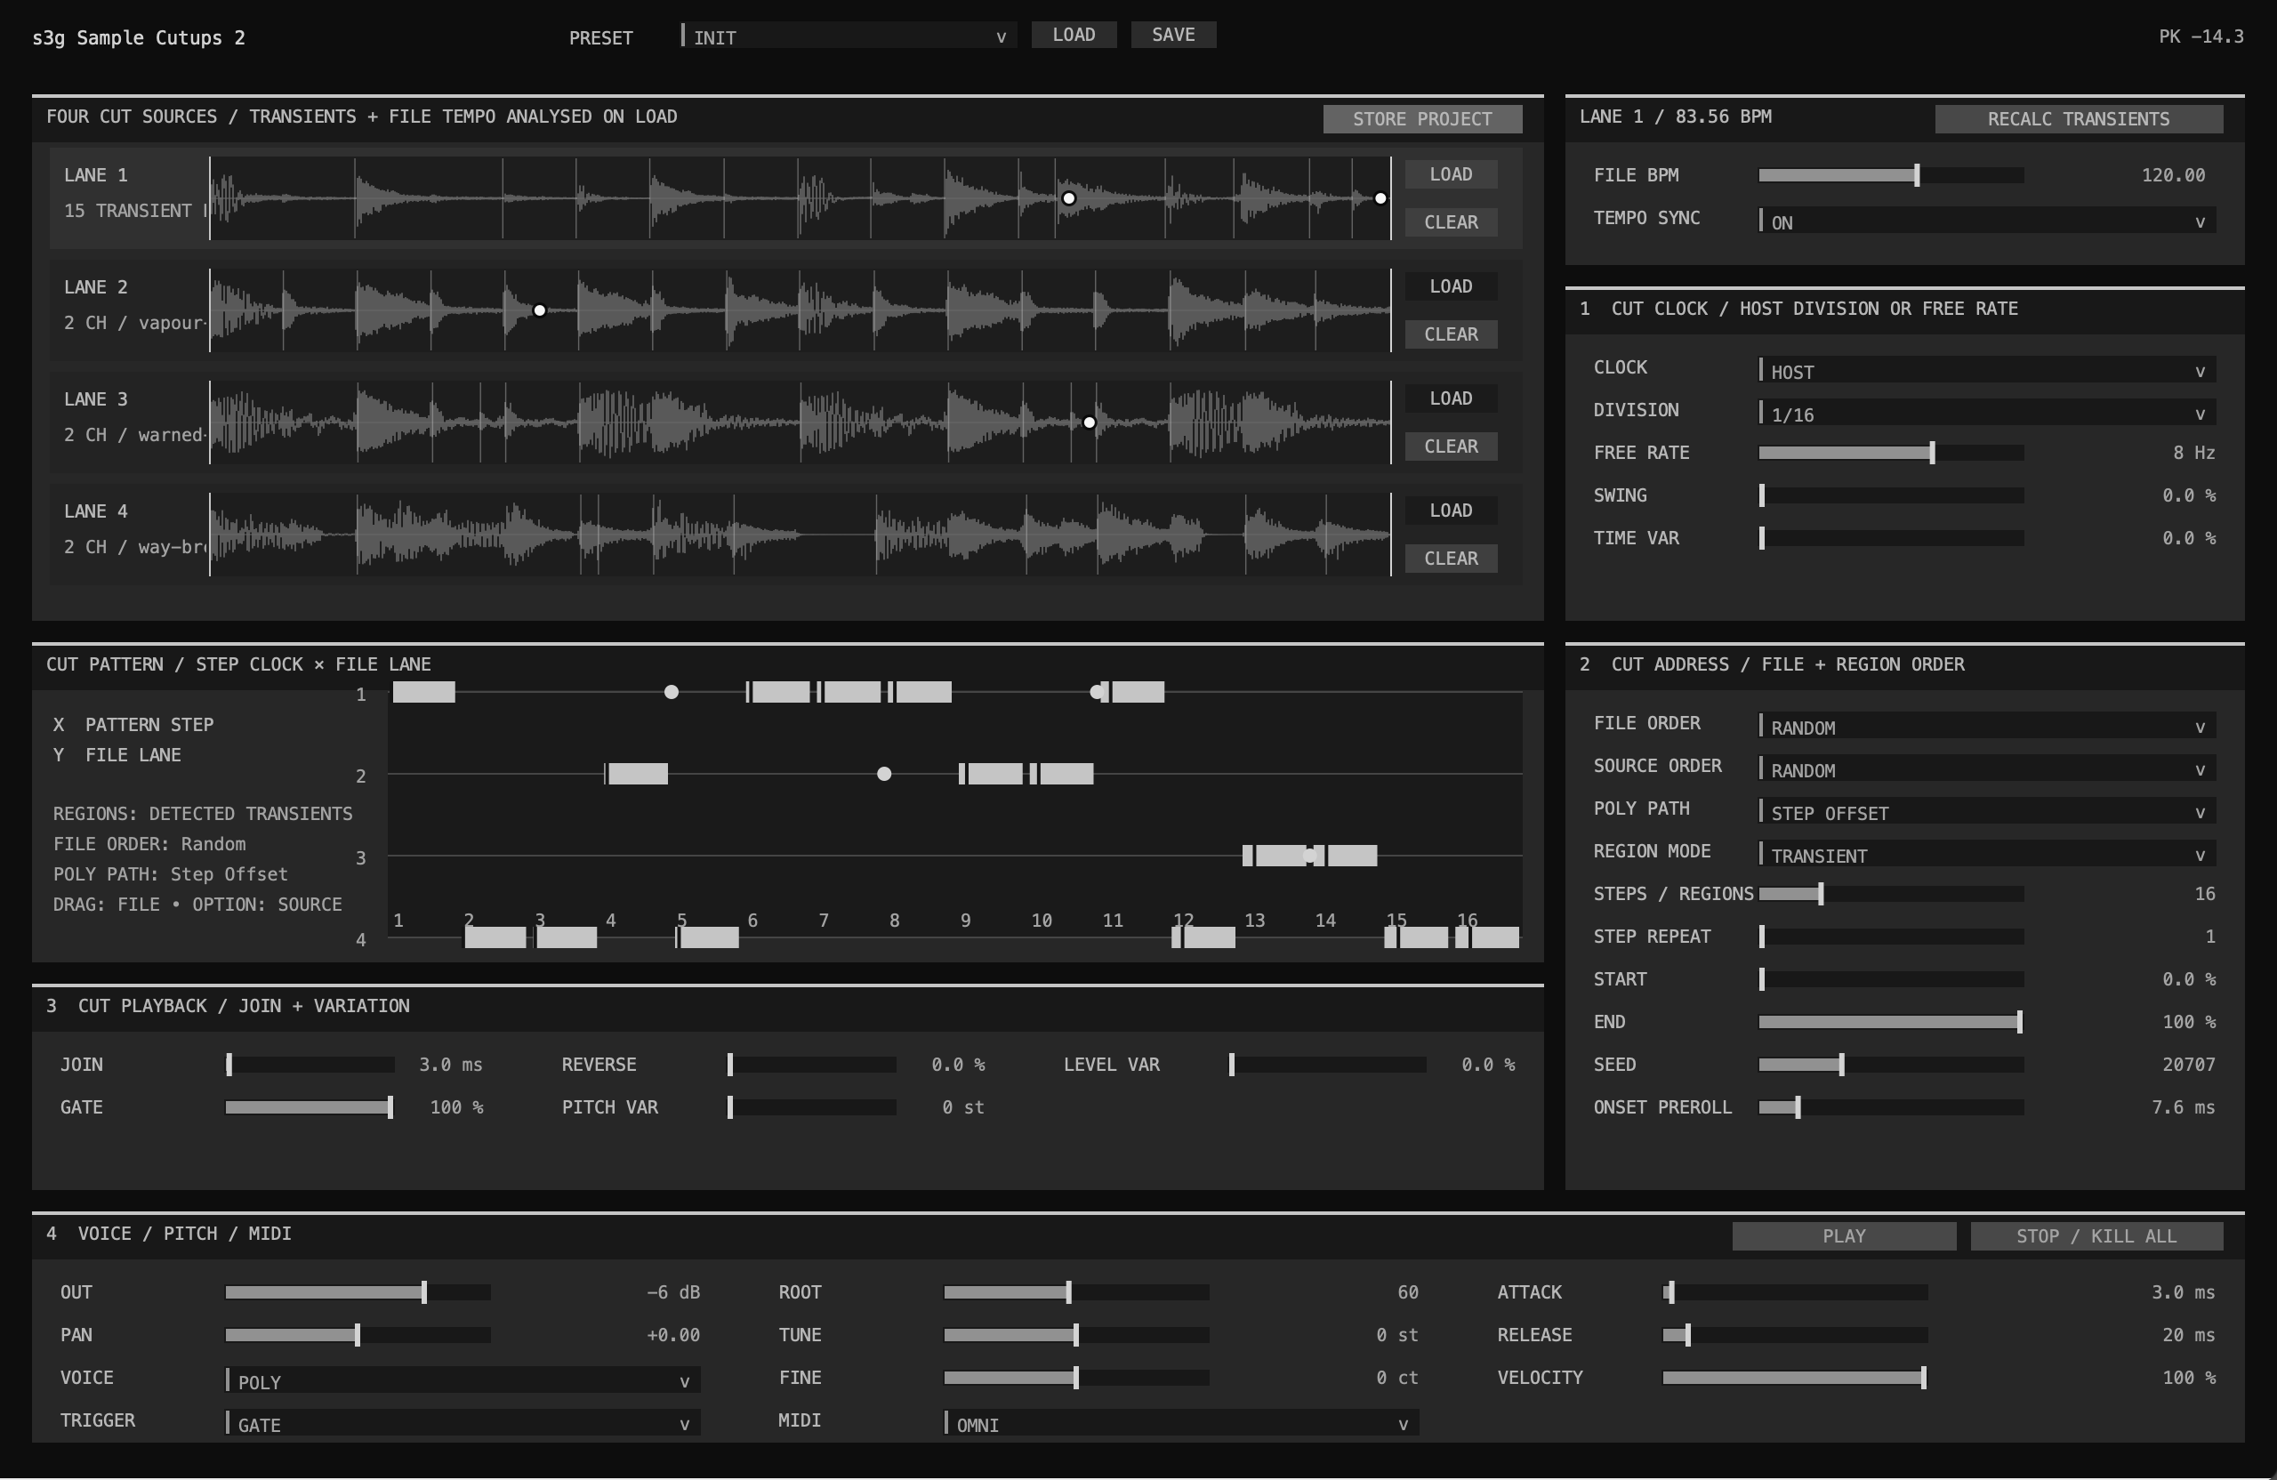Viewport: 2277px width, 1480px height.
Task: Load a file into Lane 1
Action: (1451, 174)
